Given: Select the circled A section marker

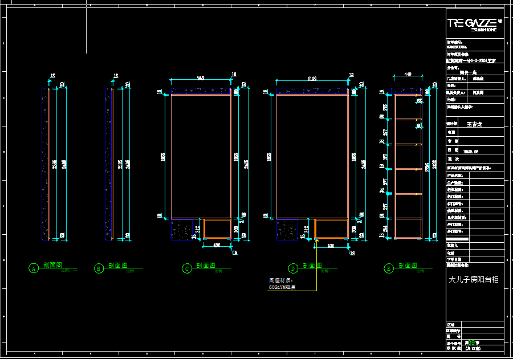Looking at the screenshot, I should (x=34, y=268).
